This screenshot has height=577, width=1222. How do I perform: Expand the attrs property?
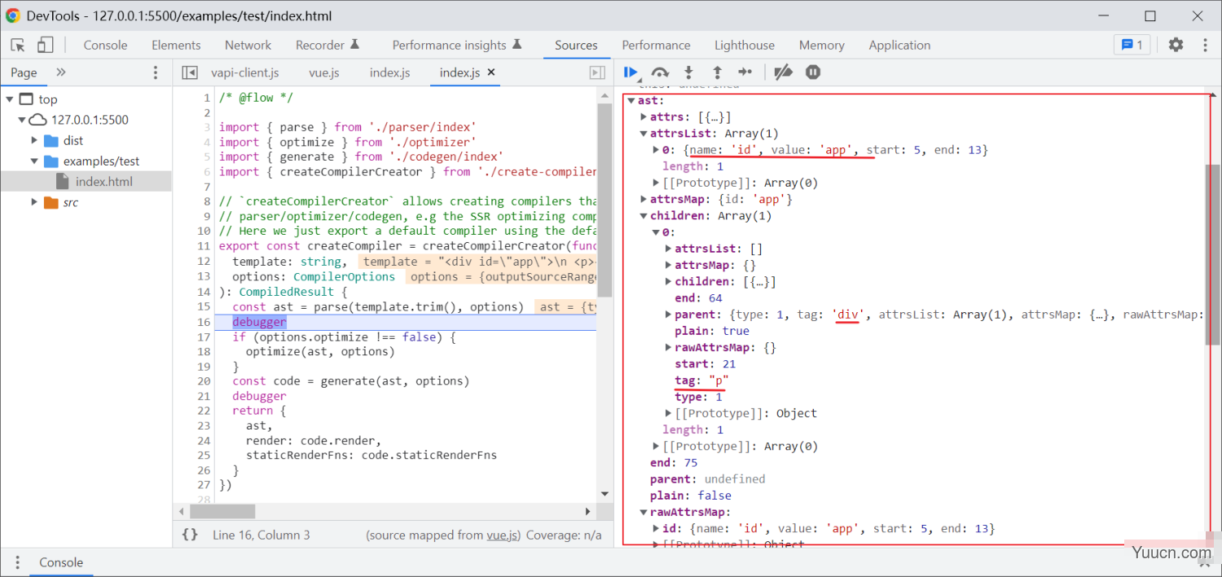[x=643, y=117]
